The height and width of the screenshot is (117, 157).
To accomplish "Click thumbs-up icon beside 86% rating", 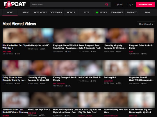I will [x=91, y=81].
